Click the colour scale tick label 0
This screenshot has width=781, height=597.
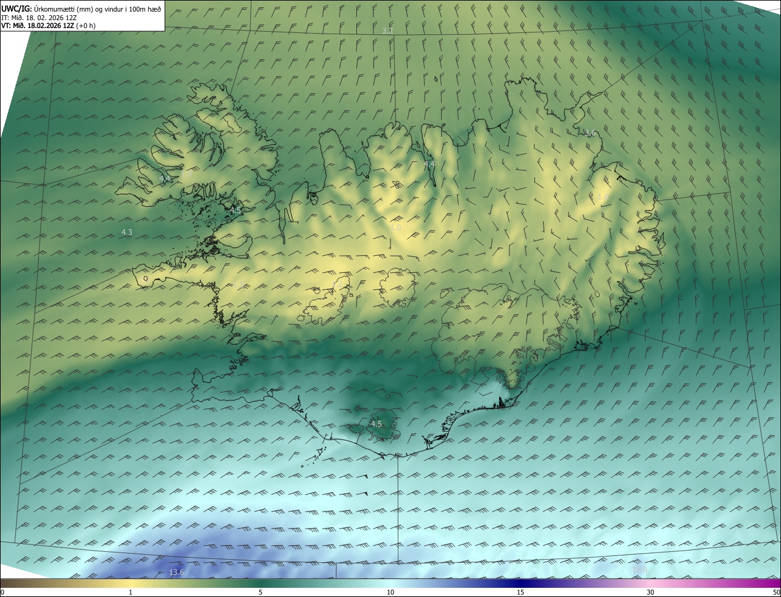[2, 592]
